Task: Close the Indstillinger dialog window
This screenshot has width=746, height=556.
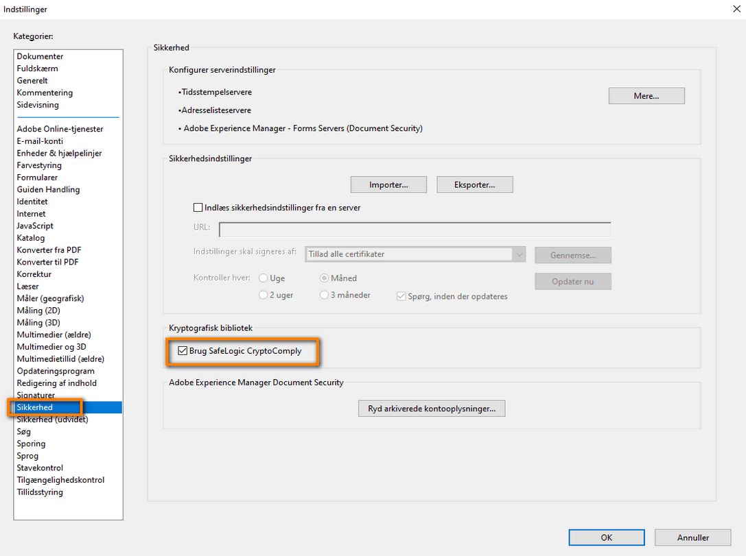Action: (x=736, y=9)
